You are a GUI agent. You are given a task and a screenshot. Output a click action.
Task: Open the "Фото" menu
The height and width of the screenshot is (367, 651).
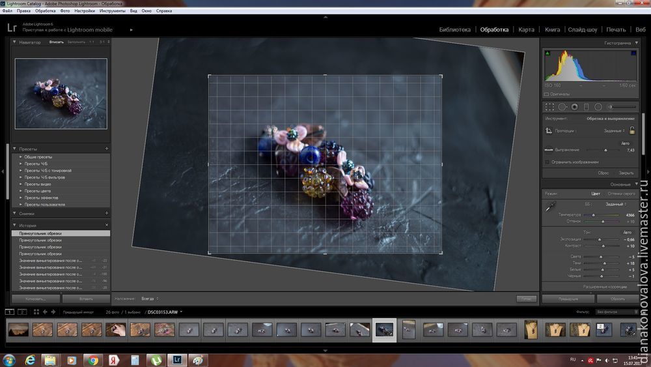coord(65,11)
